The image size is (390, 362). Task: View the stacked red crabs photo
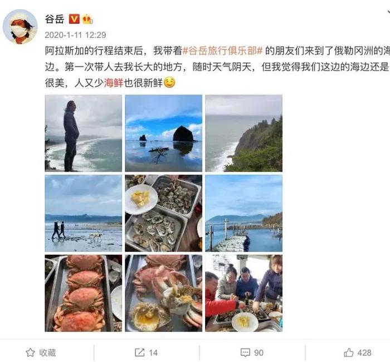click(84, 293)
